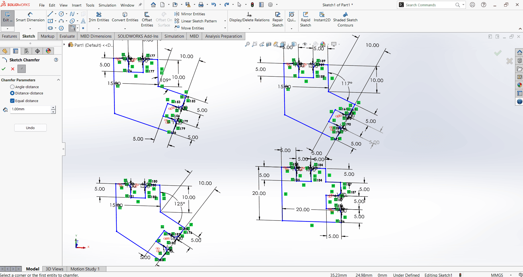
Task: Open the Options gear dropdown arrow
Action: click(277, 5)
